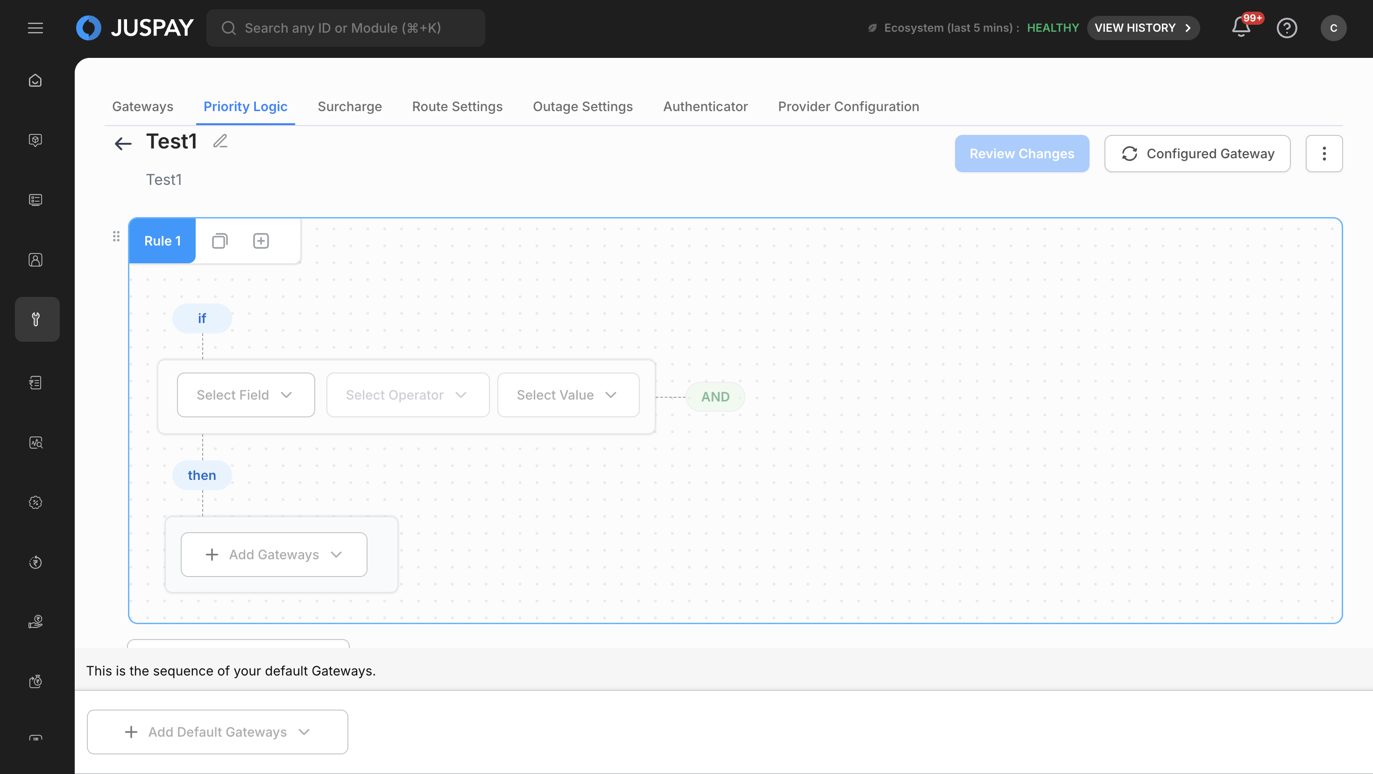Go back using the left arrow icon
Image resolution: width=1373 pixels, height=774 pixels.
pos(122,143)
